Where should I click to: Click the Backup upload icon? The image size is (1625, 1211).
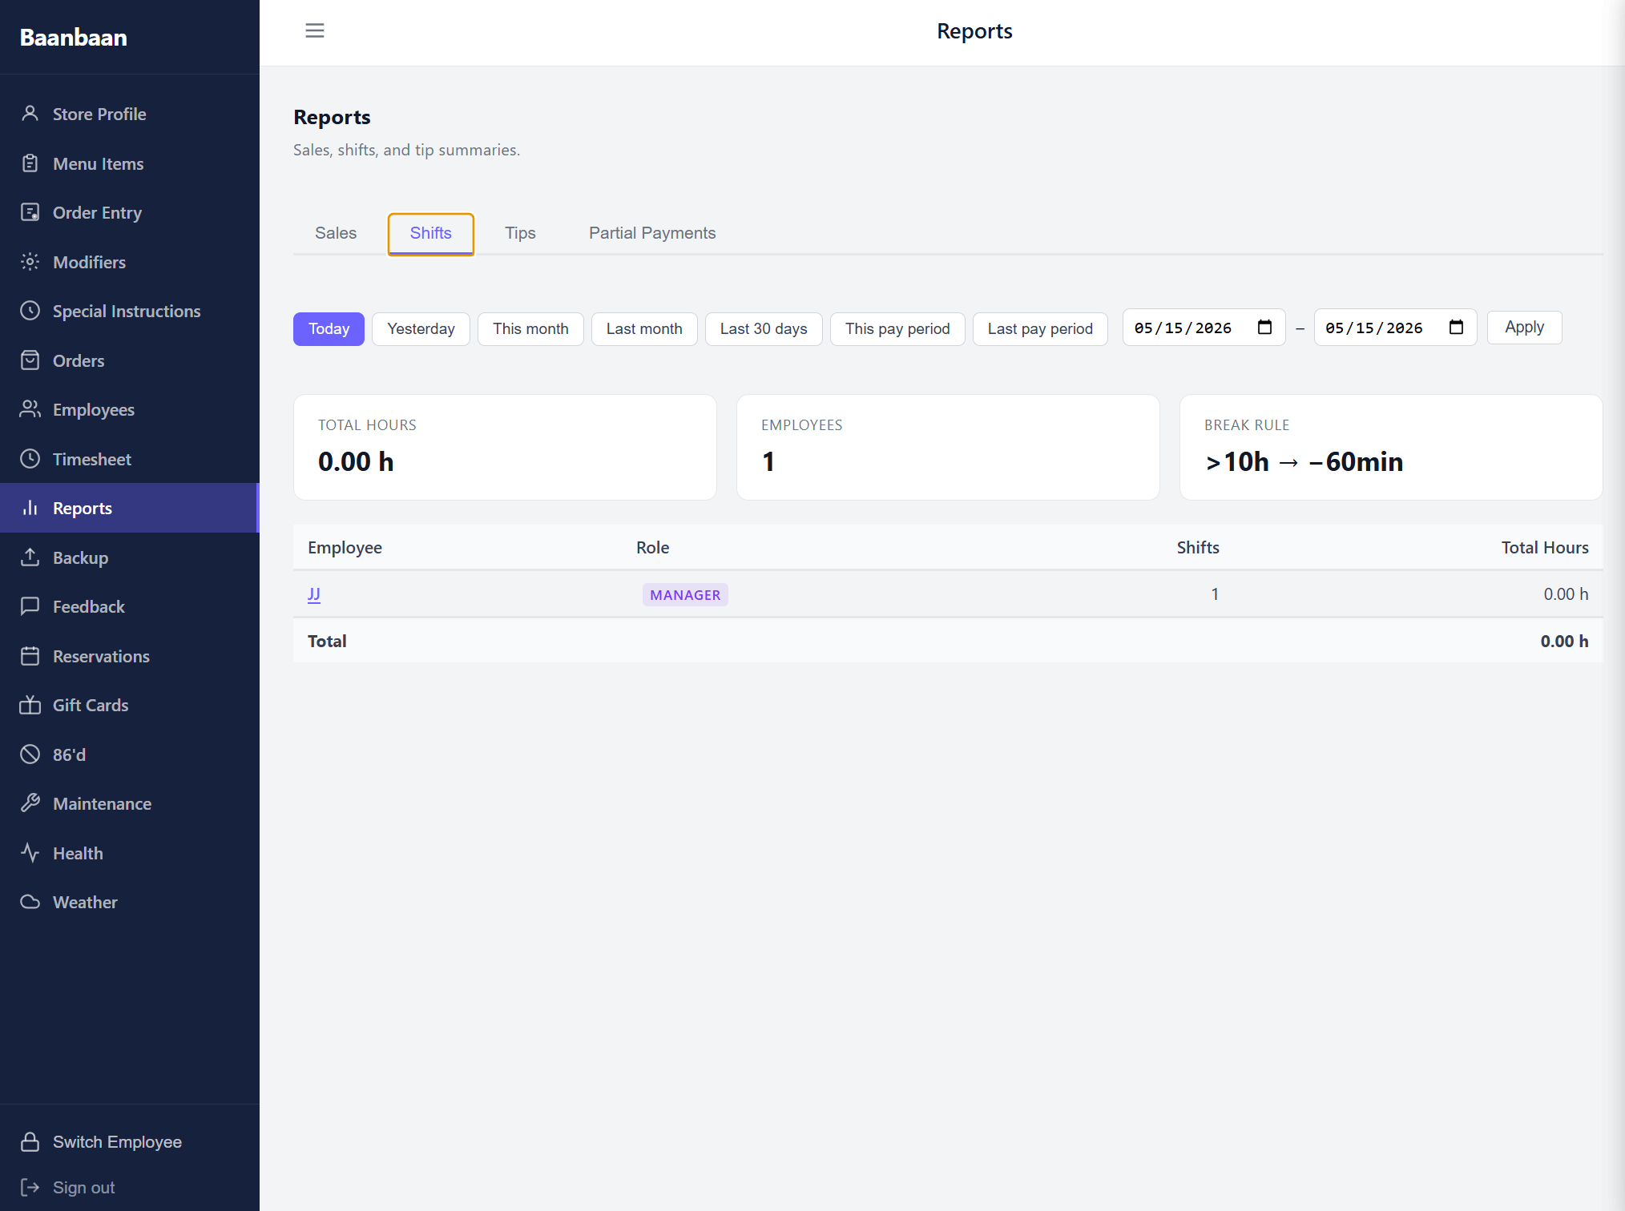[x=30, y=557]
